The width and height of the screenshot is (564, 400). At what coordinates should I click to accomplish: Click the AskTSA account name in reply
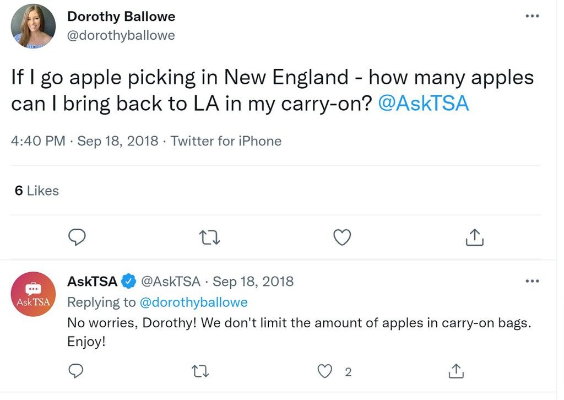click(92, 282)
